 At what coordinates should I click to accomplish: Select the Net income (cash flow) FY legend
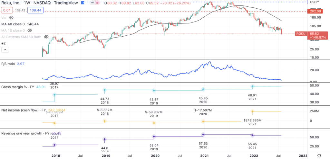point(24,110)
